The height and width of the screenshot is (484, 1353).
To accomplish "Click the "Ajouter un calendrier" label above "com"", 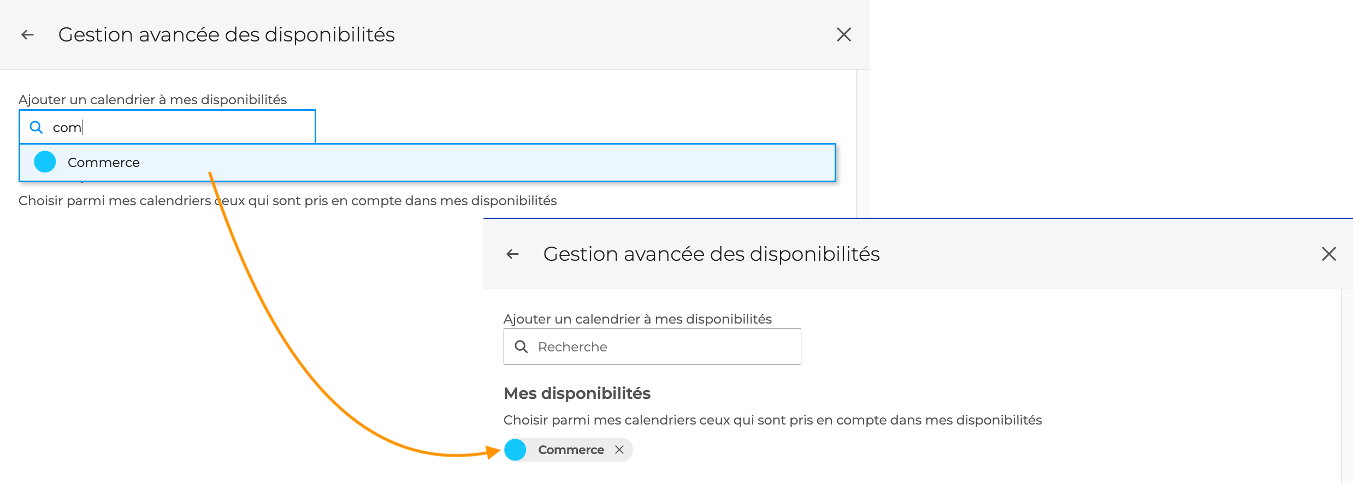I will coord(152,100).
